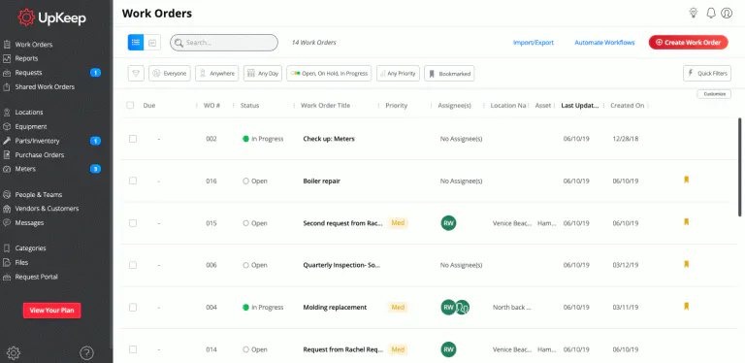Click Import/Export link
The image size is (745, 363).
(534, 43)
